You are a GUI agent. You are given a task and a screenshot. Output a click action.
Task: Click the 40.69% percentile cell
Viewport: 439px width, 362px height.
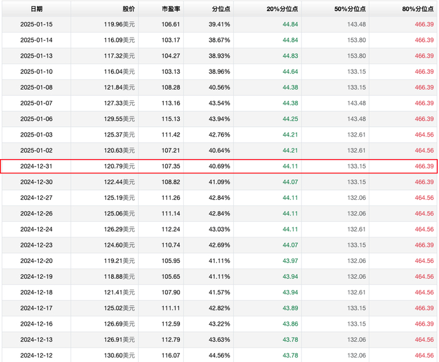click(219, 166)
